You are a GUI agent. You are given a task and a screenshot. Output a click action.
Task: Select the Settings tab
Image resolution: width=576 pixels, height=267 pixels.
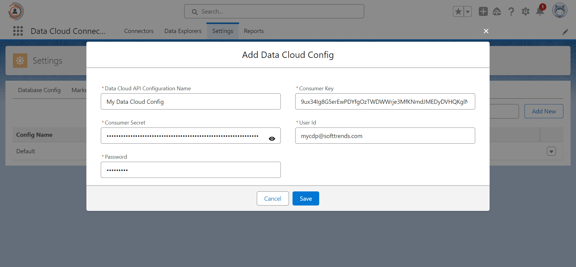coord(223,31)
